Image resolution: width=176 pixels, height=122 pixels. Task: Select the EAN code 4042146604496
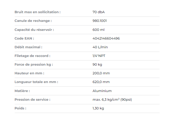106,38
